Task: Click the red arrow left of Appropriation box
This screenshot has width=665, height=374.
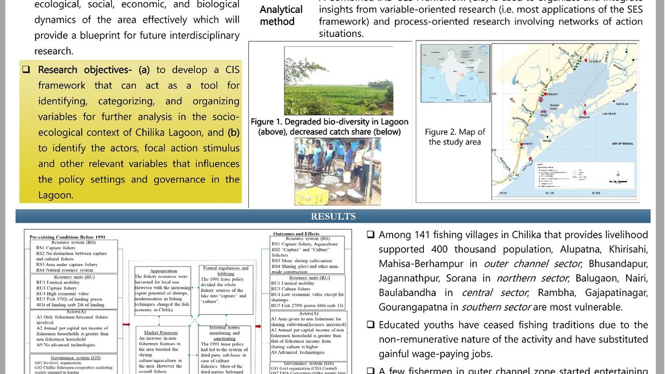Action: [x=126, y=325]
